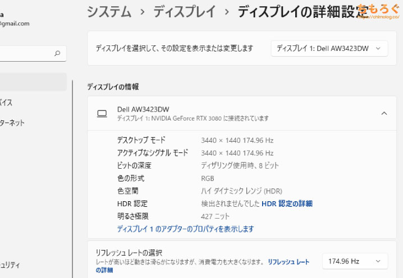This screenshot has width=403, height=278.
Task: Open the 174.96 Hz refresh rate dropdown
Action: [355, 261]
